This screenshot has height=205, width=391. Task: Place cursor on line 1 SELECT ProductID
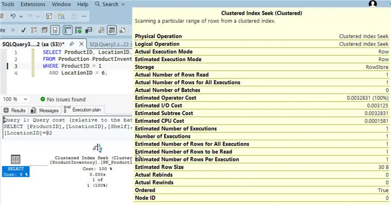pyautogui.click(x=87, y=52)
